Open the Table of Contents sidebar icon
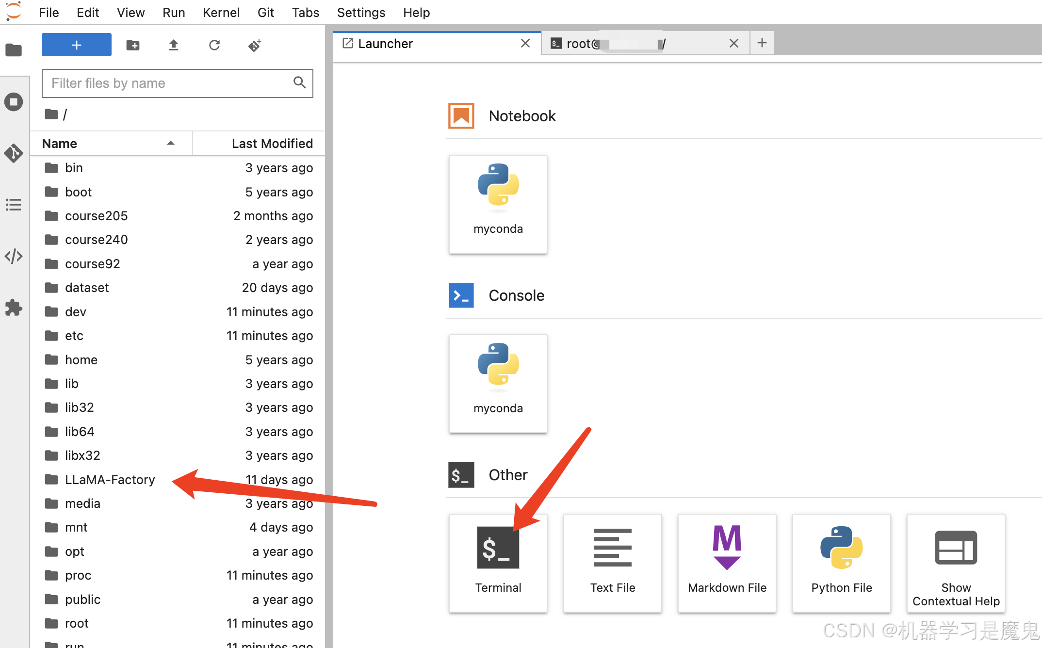 coord(14,205)
